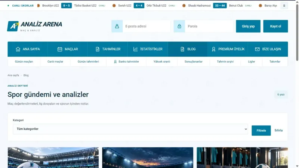Image resolution: width=299 pixels, height=168 pixels.
Task: Open the Bize Ulaşın page
Action: pos(268,49)
